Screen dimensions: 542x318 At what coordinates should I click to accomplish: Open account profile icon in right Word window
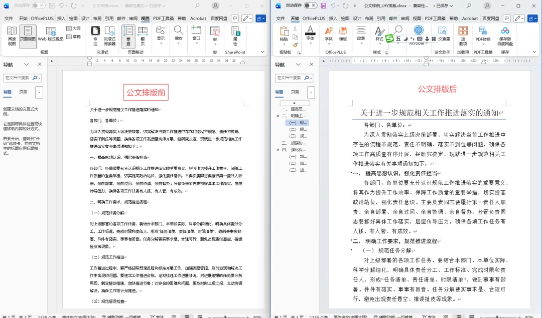coord(487,6)
